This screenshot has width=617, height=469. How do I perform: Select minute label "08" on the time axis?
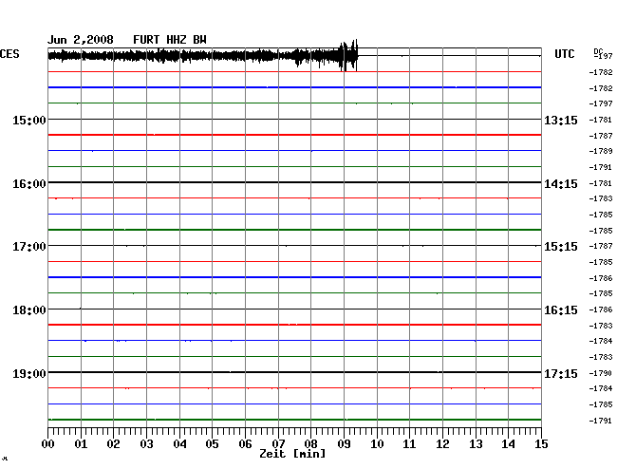pyautogui.click(x=310, y=444)
